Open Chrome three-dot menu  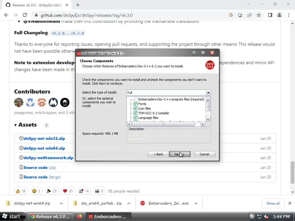(x=289, y=15)
